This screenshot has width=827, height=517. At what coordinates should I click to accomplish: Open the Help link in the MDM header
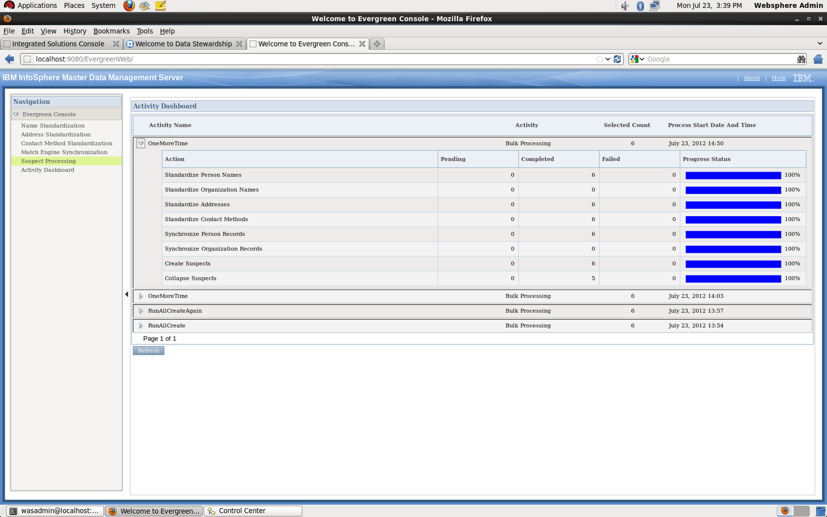(778, 78)
